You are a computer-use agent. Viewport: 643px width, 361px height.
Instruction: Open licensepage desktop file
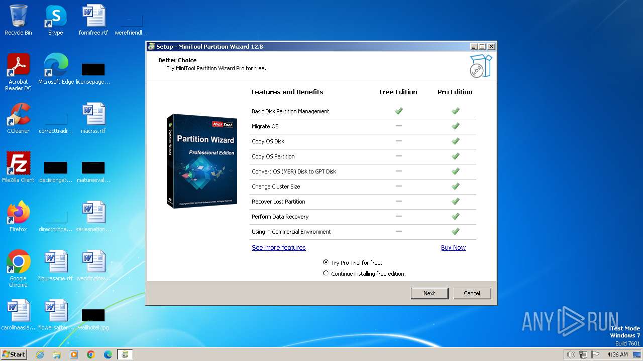(93, 73)
